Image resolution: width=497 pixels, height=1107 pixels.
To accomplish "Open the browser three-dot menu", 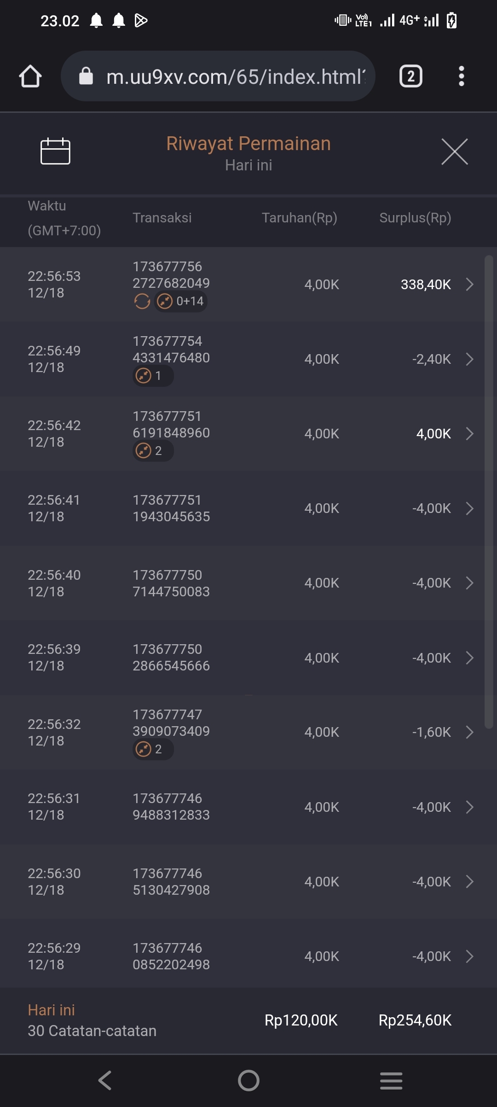I will pyautogui.click(x=461, y=76).
